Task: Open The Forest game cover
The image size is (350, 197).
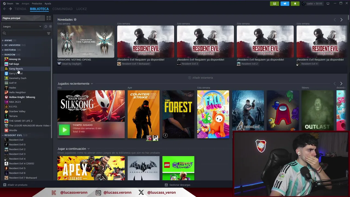Action: point(178,114)
